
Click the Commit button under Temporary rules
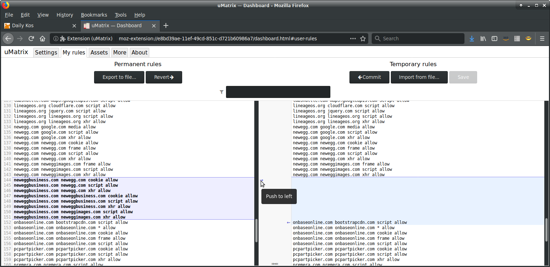[x=369, y=77]
